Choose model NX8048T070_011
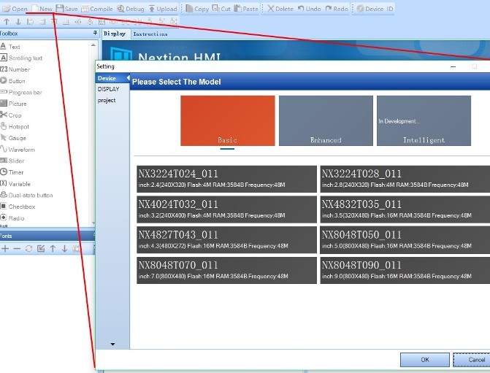This screenshot has width=490, height=373. pyautogui.click(x=226, y=271)
